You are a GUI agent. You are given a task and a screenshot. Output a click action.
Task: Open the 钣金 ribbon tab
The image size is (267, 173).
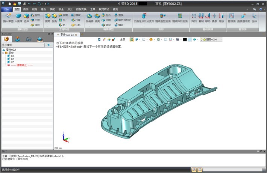tap(61, 9)
